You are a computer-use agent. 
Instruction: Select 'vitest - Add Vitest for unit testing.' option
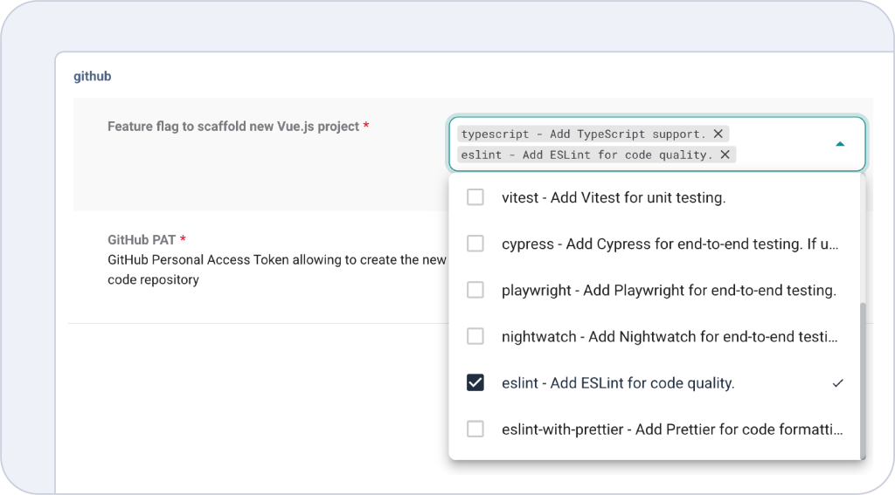tap(614, 197)
